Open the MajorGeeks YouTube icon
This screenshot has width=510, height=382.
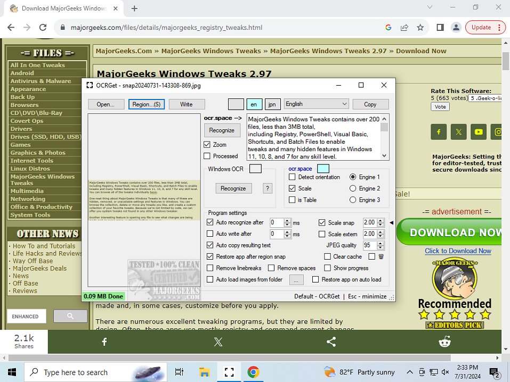click(479, 132)
